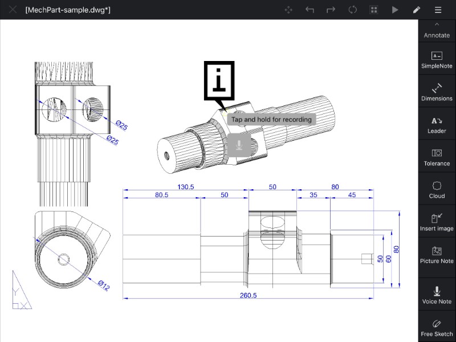Select the 35 dimension text
Image resolution: width=456 pixels, height=342 pixels.
[x=313, y=195]
